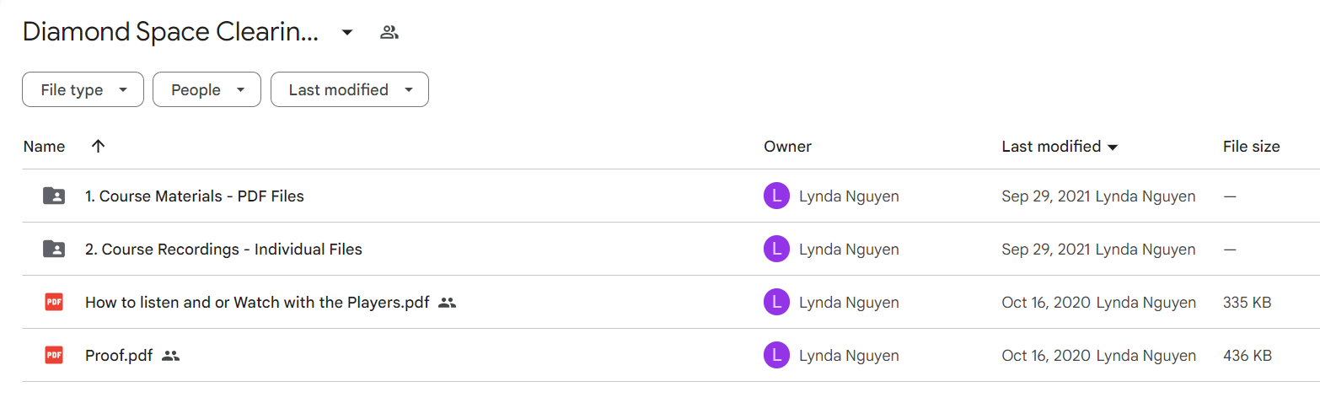Click shared icon beside Proof.pdf name

click(x=171, y=356)
